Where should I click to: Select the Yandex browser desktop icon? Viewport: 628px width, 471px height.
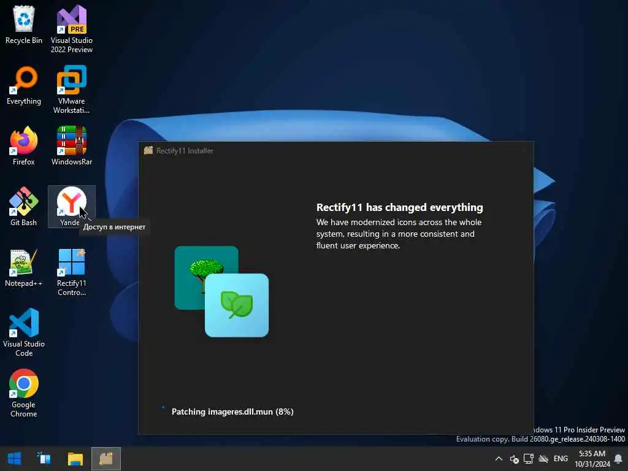coord(71,207)
